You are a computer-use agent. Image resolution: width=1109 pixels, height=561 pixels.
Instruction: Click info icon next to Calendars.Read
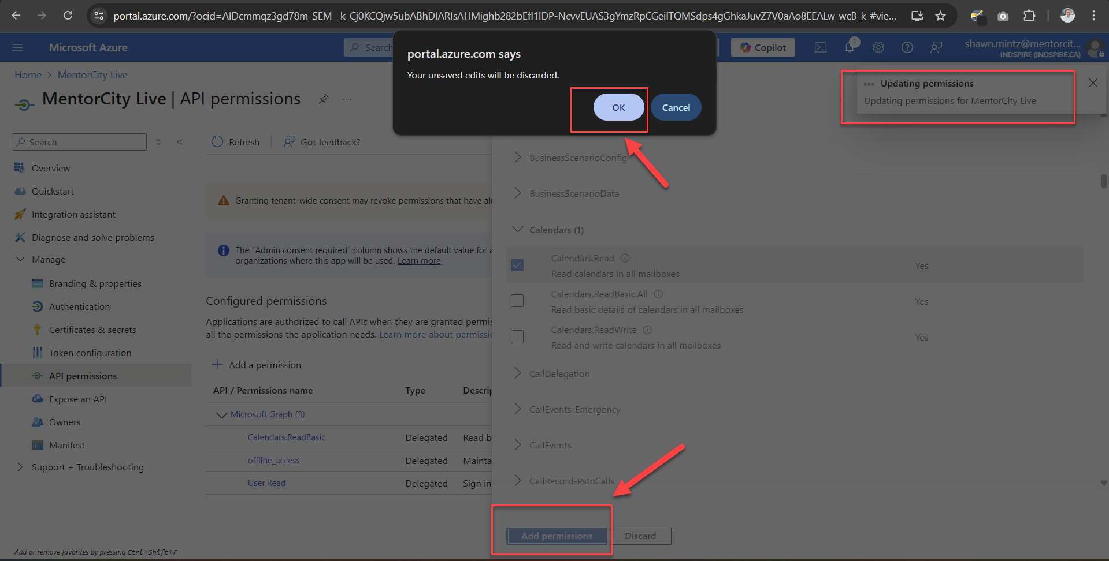tap(625, 258)
